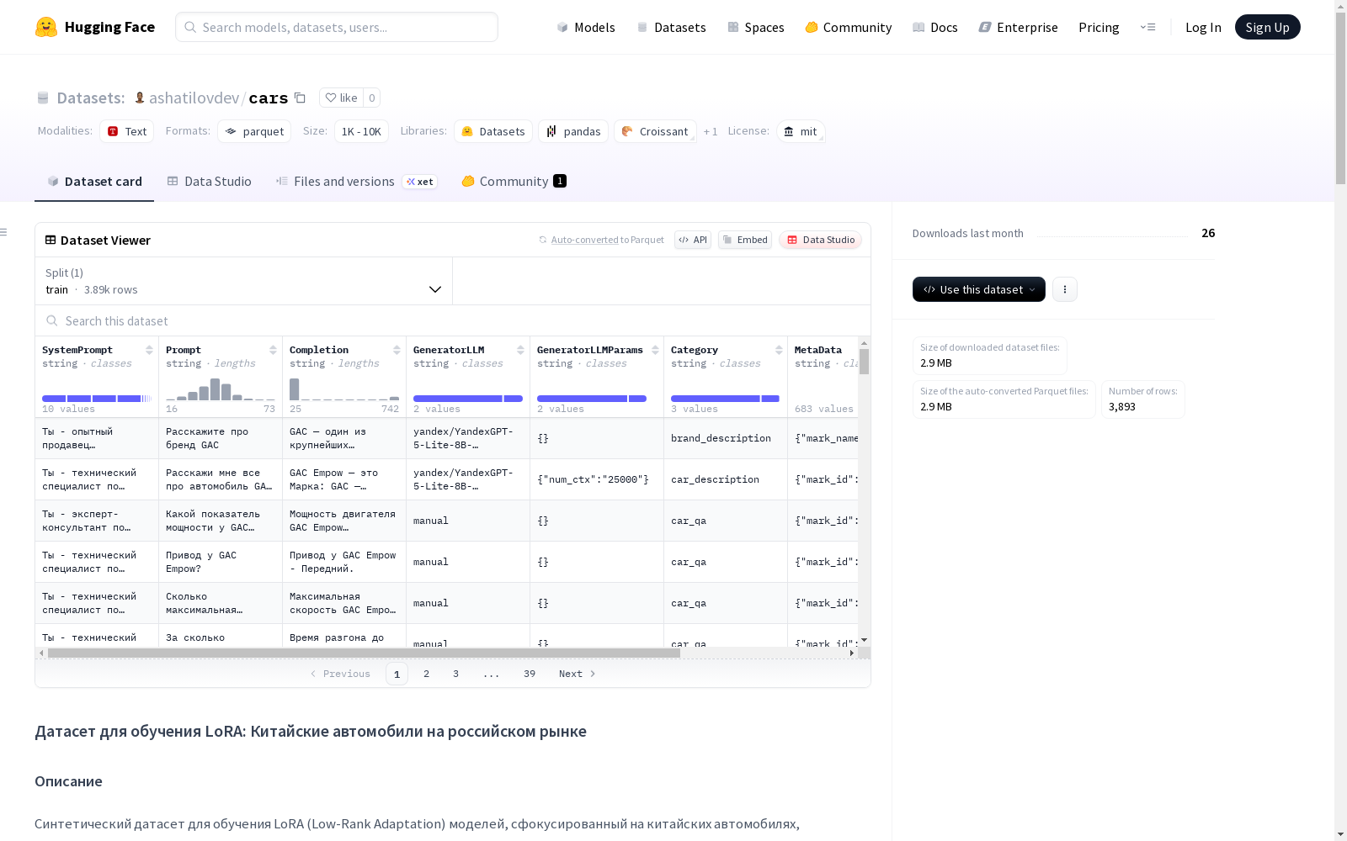Focus the search models, datasets, users field
The height and width of the screenshot is (841, 1347).
[x=337, y=27]
